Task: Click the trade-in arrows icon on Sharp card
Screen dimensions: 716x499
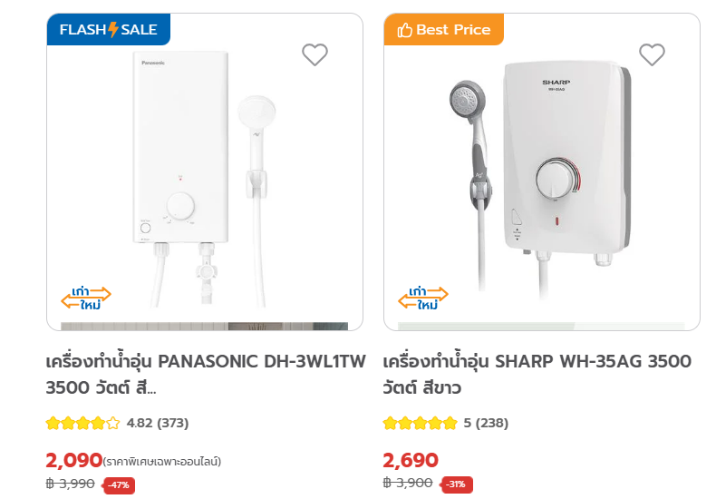Action: click(424, 298)
